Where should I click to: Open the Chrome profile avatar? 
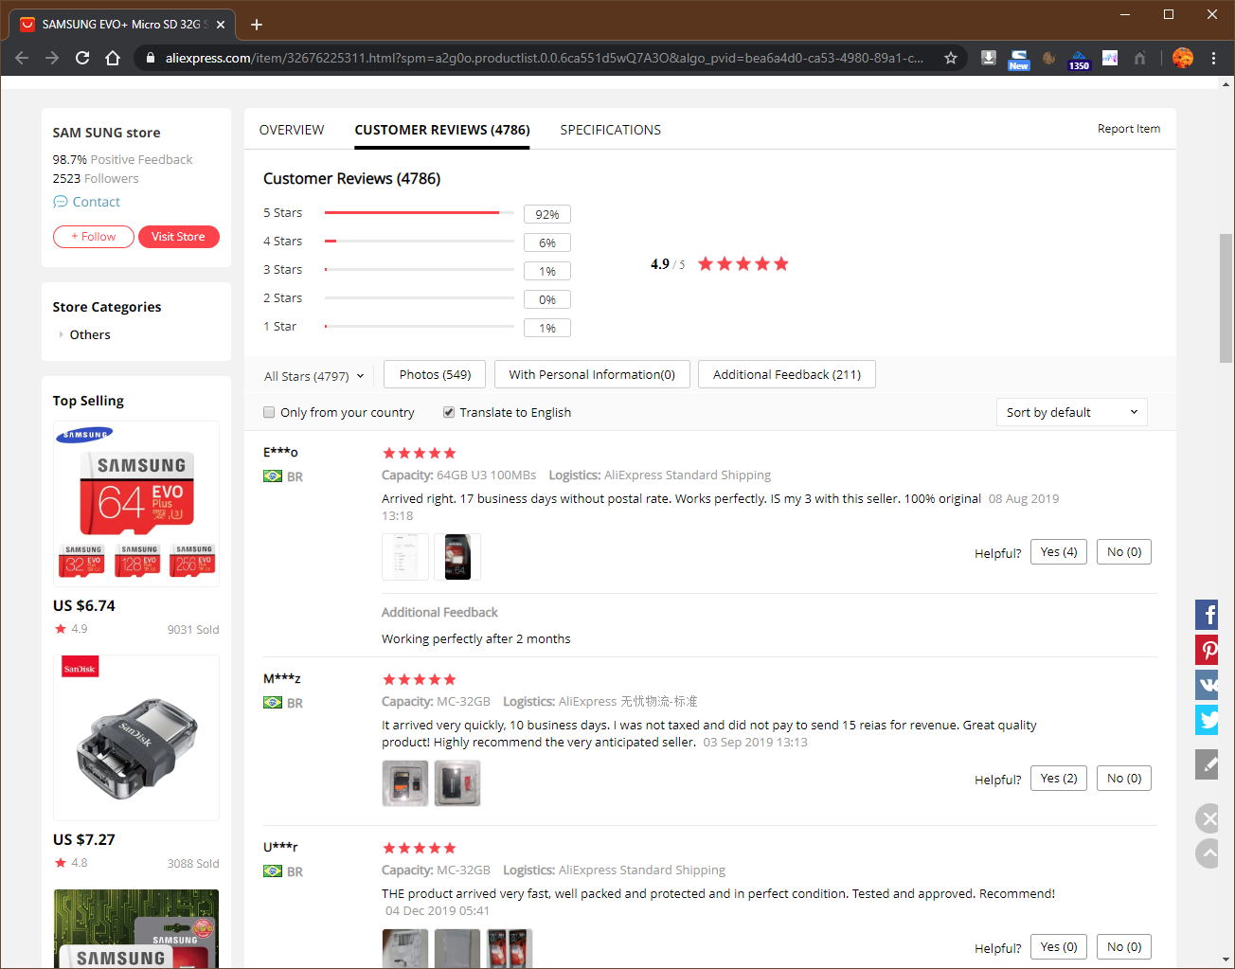coord(1183,58)
